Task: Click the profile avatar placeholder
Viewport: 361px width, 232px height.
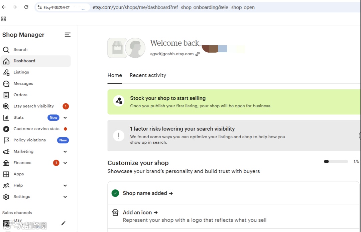Action: (x=135, y=48)
